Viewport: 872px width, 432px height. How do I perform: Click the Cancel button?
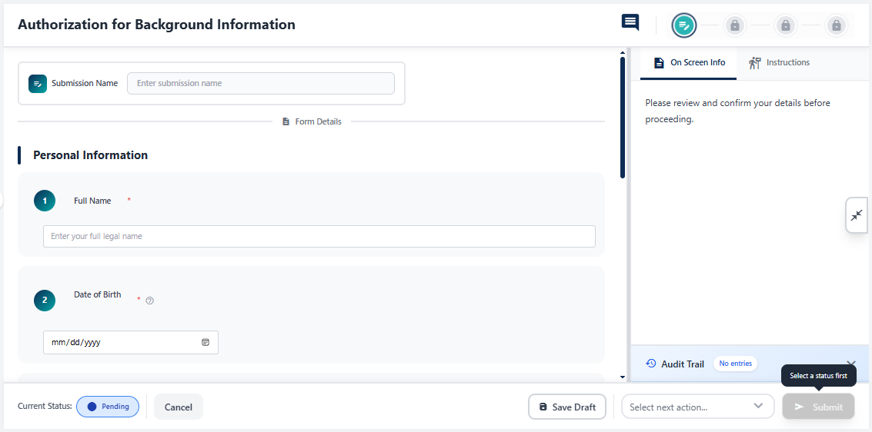pos(179,407)
